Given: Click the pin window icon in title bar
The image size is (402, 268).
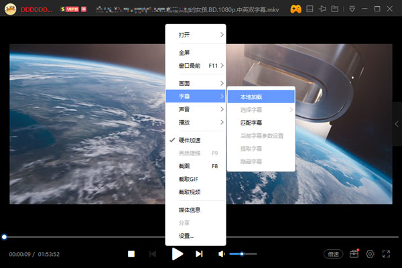Looking at the screenshot, I should pyautogui.click(x=322, y=9).
